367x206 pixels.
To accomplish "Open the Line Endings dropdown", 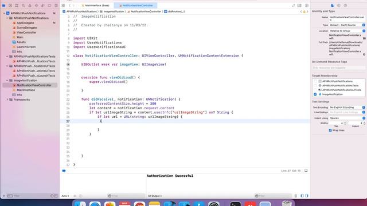I will (347, 112).
